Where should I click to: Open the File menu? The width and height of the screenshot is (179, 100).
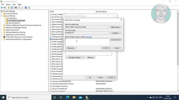3,4
